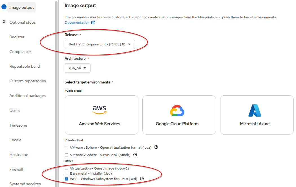Click the AWS logo icon

[100, 110]
